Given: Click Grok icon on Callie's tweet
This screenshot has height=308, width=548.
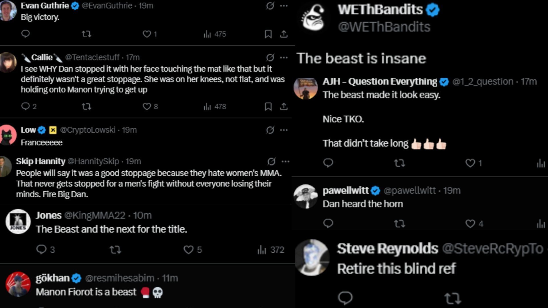Looking at the screenshot, I should [x=270, y=58].
